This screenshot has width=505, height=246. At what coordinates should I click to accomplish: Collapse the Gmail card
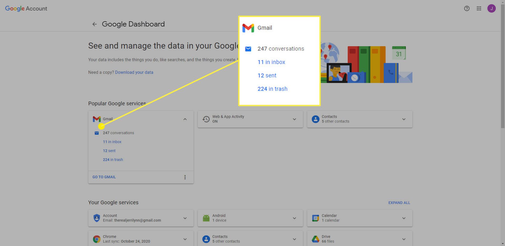pyautogui.click(x=185, y=119)
